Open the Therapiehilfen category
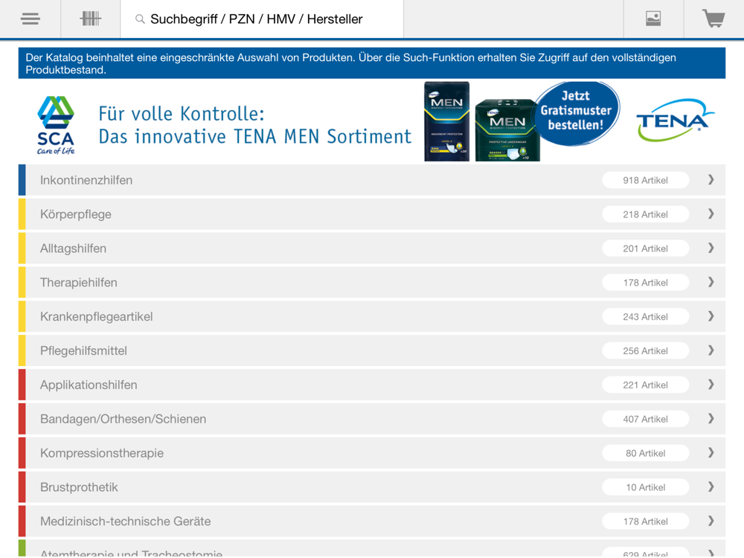The image size is (744, 558). pyautogui.click(x=372, y=282)
